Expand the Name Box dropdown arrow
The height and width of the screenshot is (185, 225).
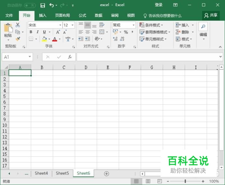[30, 57]
